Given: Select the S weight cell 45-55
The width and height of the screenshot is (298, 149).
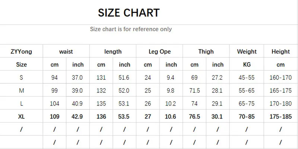Looking at the screenshot, I should pos(247,77).
